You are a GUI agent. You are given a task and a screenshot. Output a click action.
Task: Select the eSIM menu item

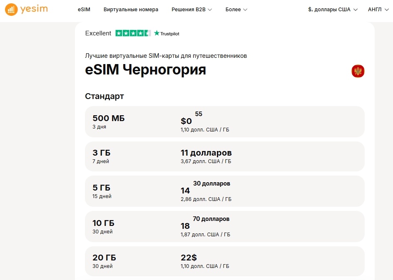tap(85, 9)
